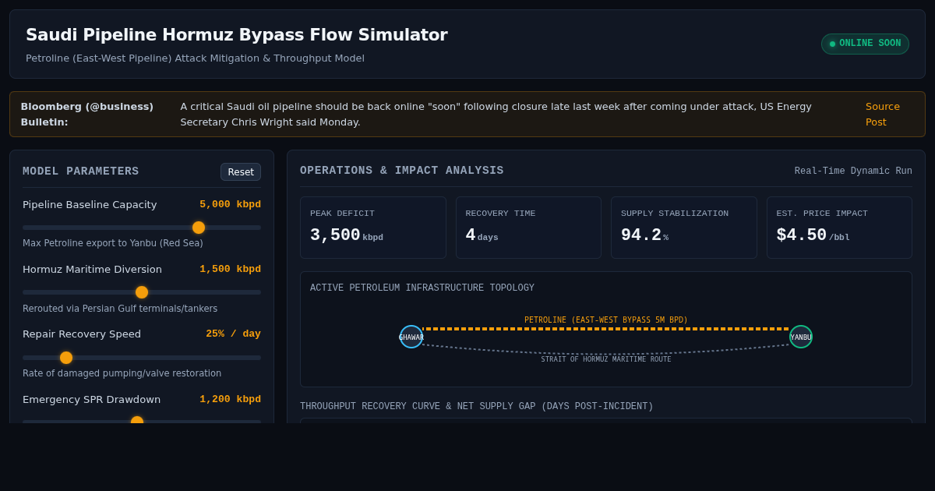Click the Supply Stabilization 94.2% card
Image resolution: width=935 pixels, height=491 pixels.
(x=684, y=228)
